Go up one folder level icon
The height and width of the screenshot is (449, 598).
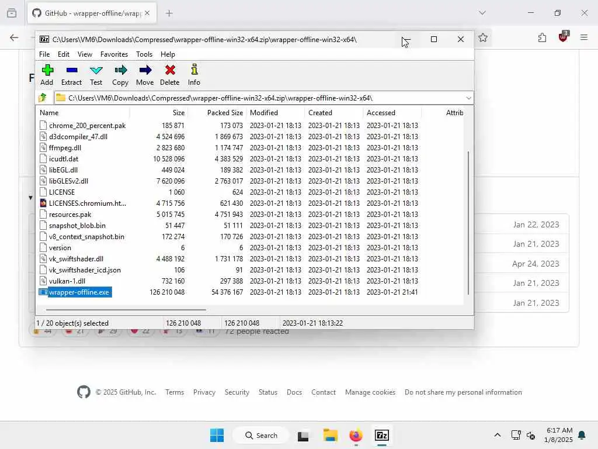coord(43,98)
